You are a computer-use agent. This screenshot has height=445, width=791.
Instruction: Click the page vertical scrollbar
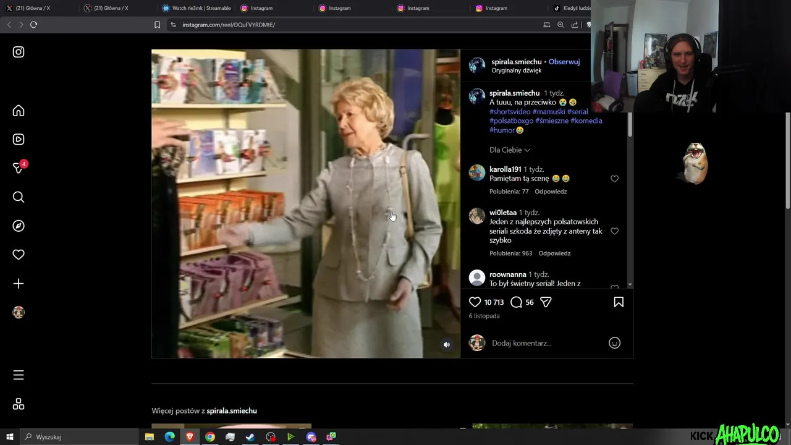click(787, 161)
